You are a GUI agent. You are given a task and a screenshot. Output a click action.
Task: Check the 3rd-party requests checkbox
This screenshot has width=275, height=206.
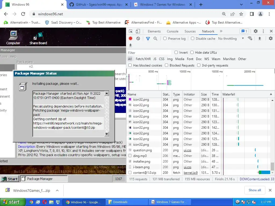click(199, 65)
